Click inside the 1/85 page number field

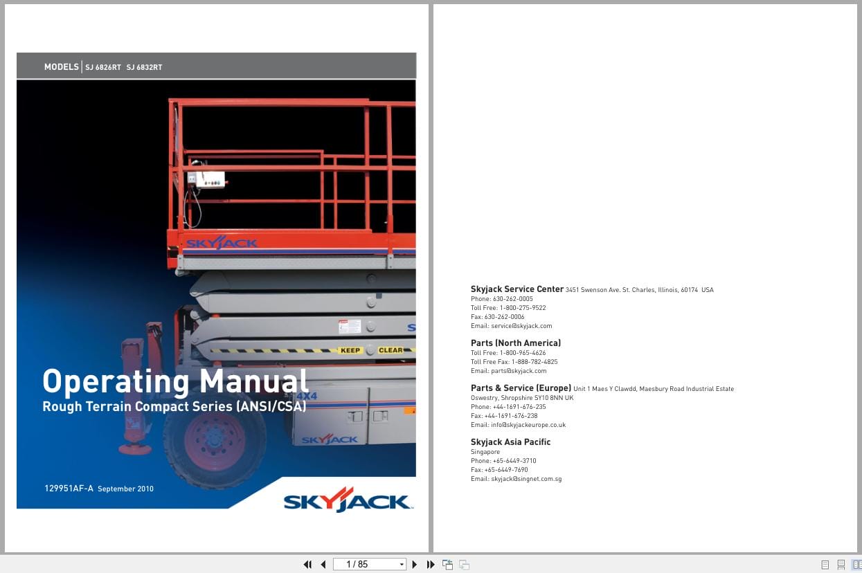tap(360, 564)
